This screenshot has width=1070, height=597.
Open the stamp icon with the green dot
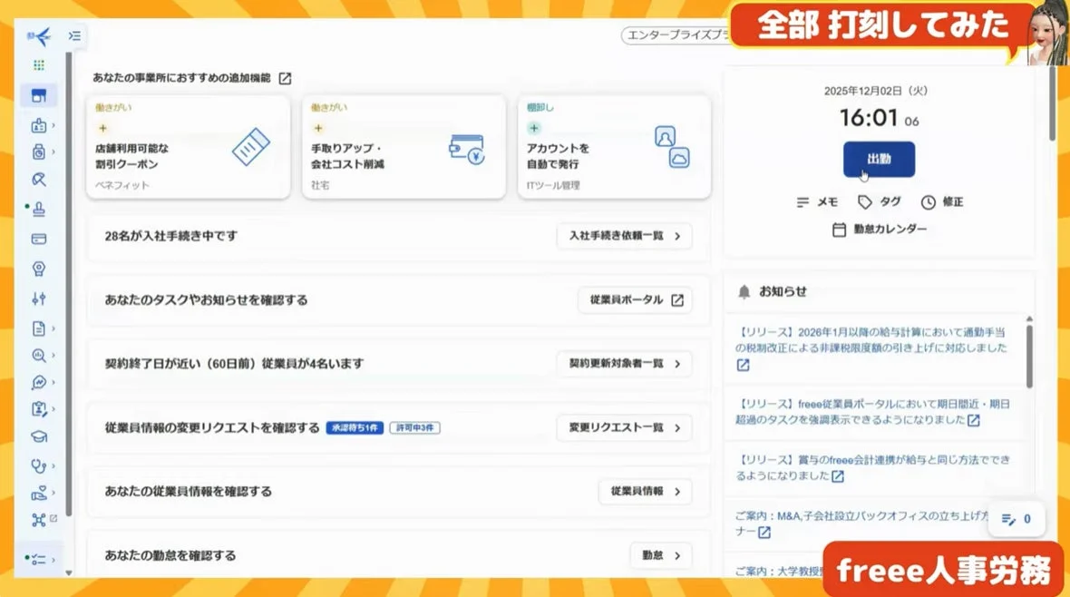coord(39,209)
